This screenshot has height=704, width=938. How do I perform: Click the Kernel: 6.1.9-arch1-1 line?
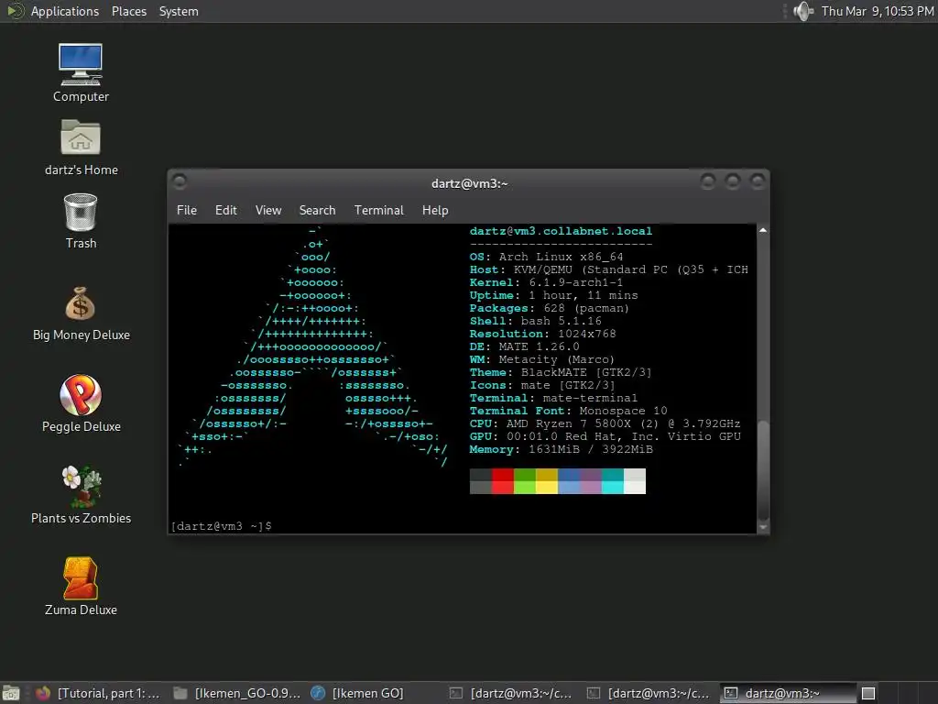tap(546, 282)
